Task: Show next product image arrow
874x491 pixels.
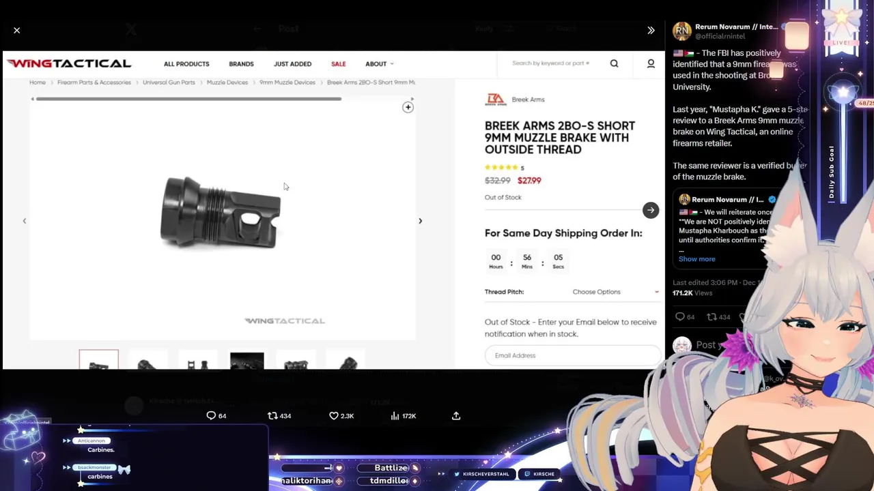Action: tap(420, 221)
